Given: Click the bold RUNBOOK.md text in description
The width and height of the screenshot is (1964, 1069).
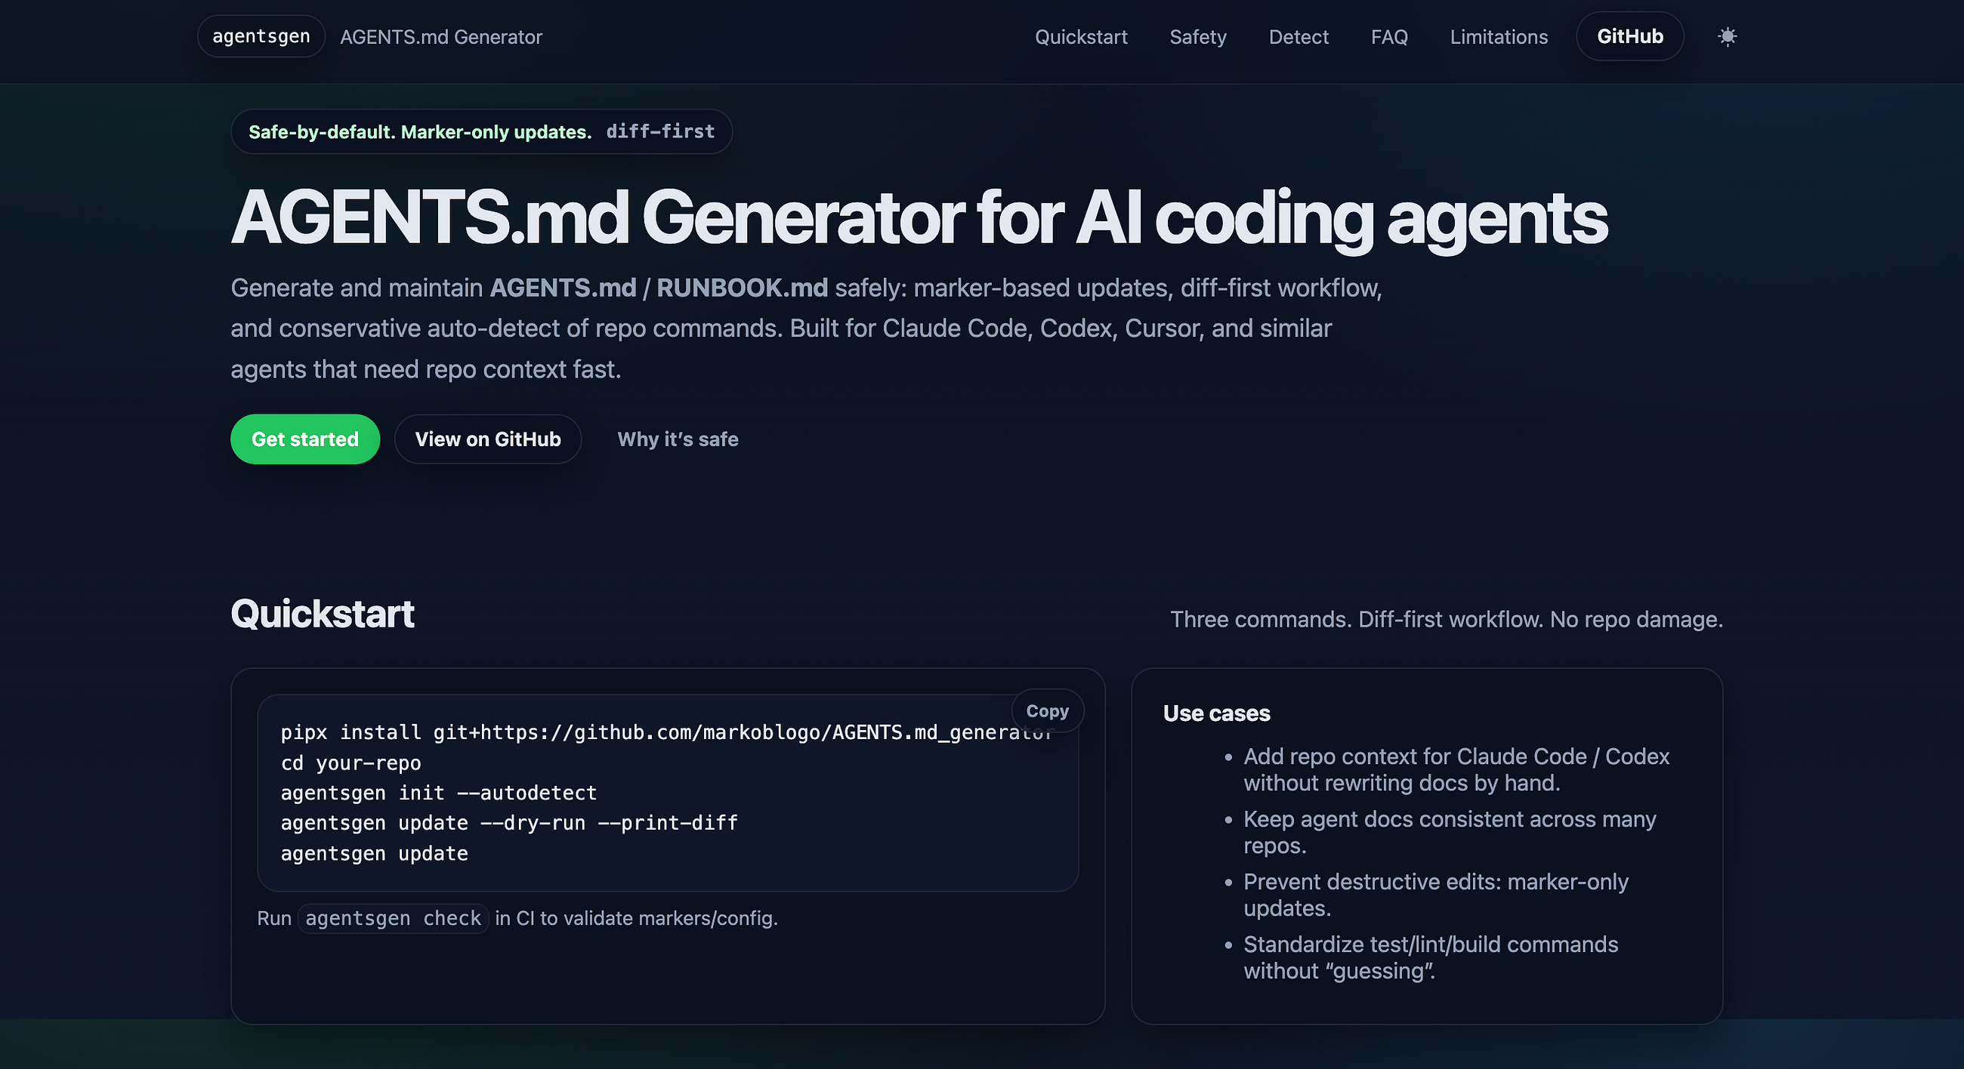Looking at the screenshot, I should [x=742, y=288].
